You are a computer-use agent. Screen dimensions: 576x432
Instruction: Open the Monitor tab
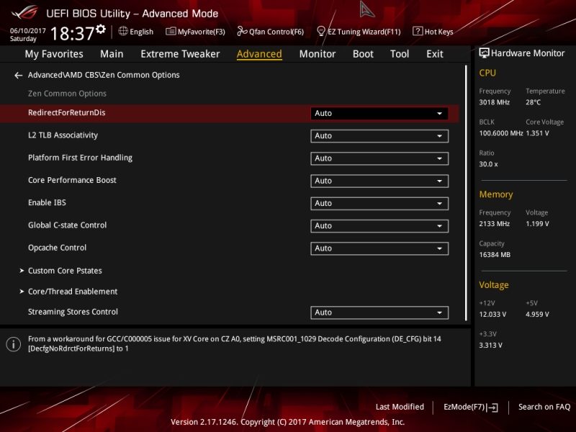click(x=318, y=54)
